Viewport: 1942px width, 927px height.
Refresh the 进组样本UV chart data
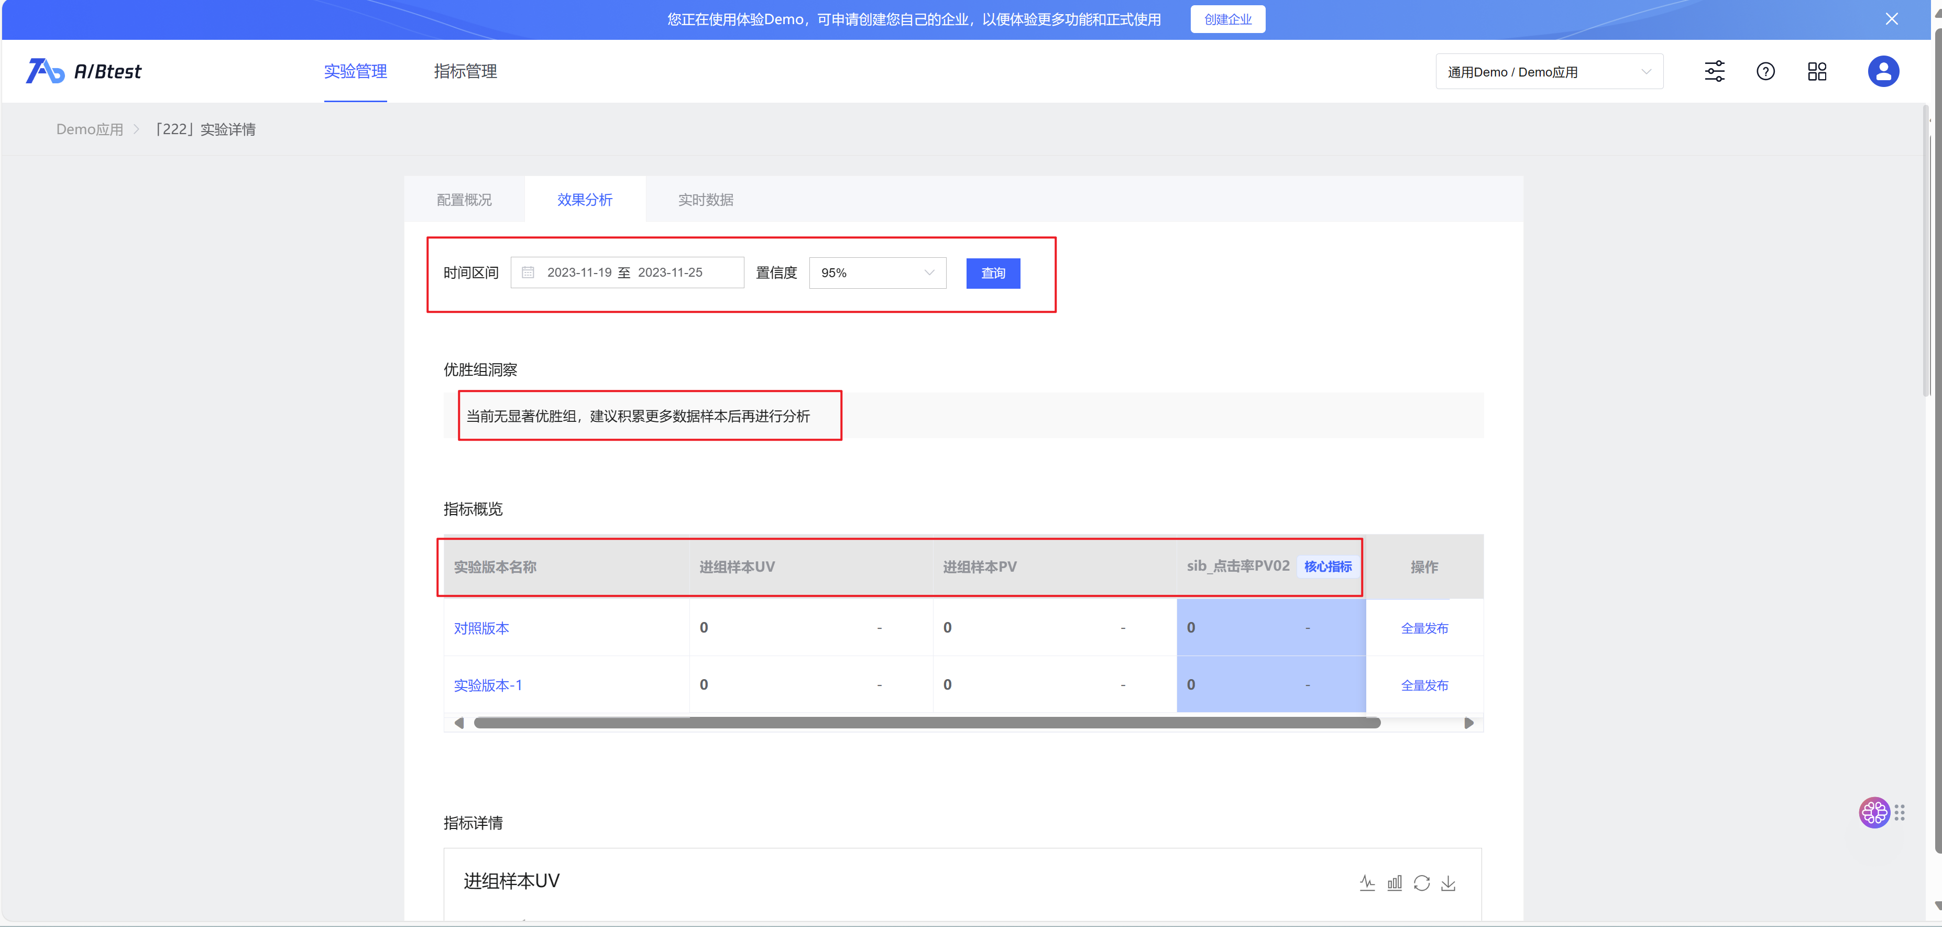click(x=1421, y=882)
